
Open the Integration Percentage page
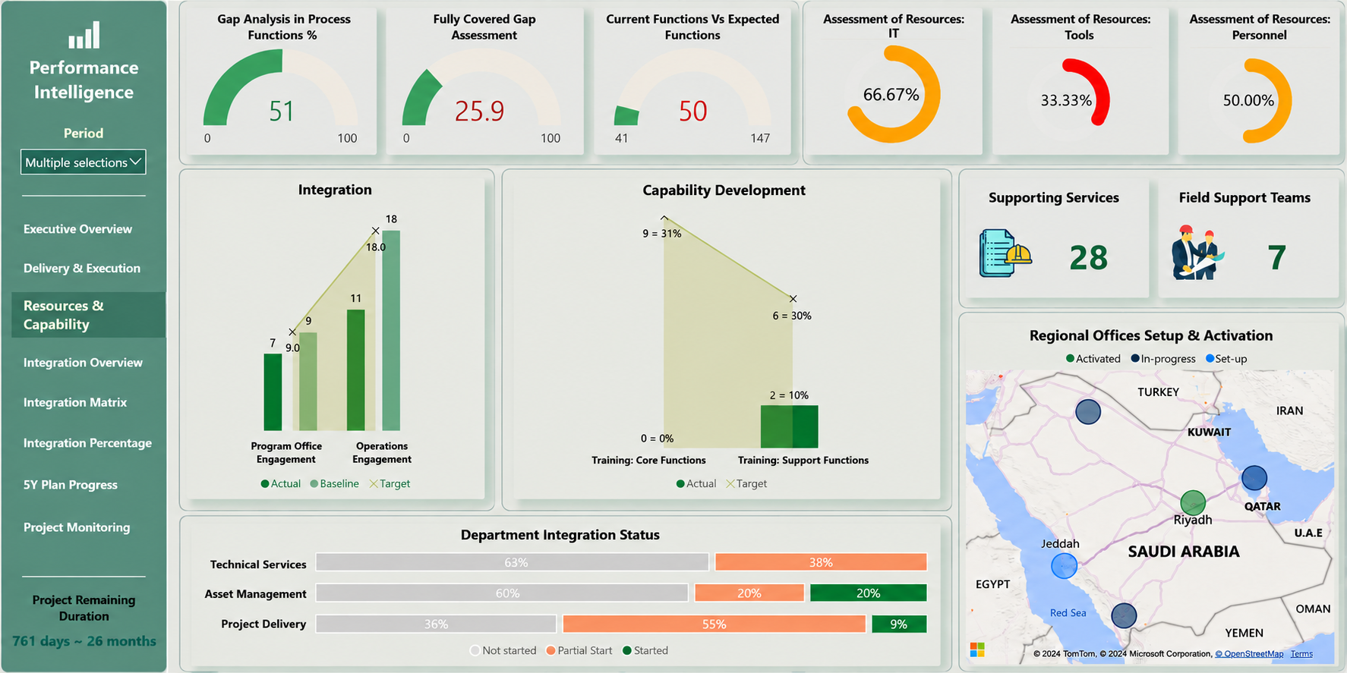[x=87, y=443]
